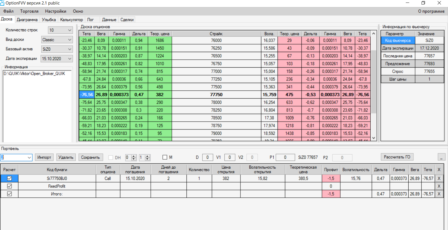Screen dimensions: 448x230
Task: Select the 79000 strike cell
Action: click(216, 133)
